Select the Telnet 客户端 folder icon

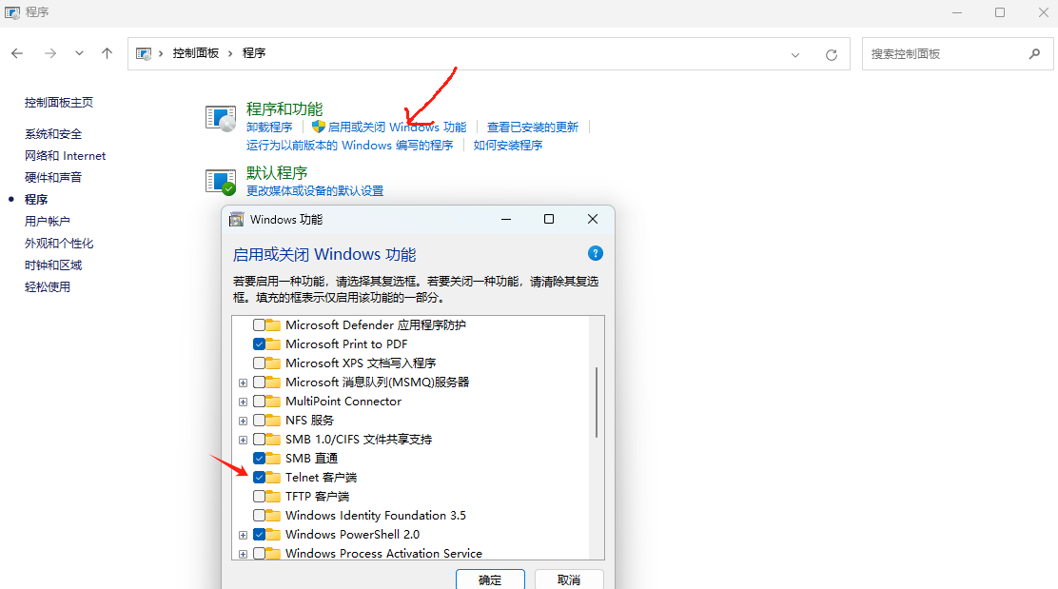(273, 477)
